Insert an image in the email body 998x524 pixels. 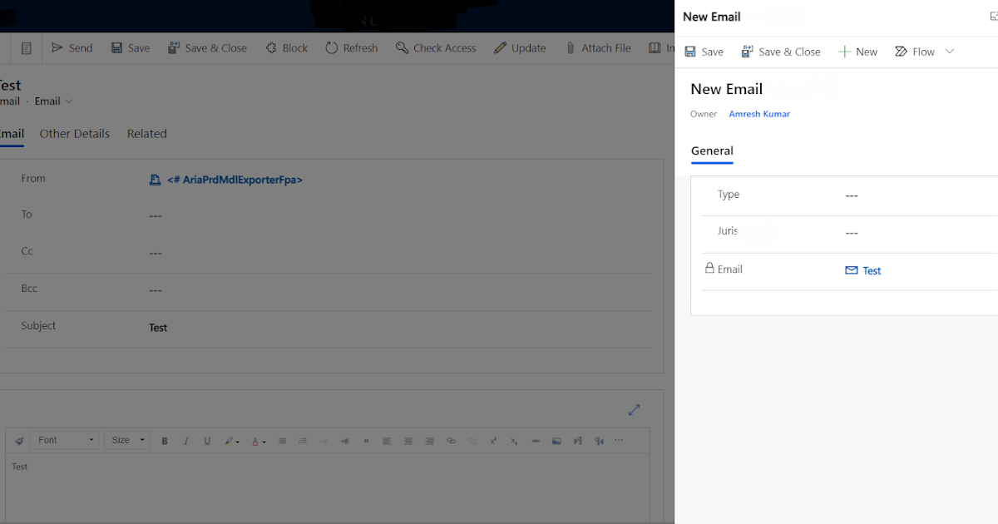coord(556,440)
